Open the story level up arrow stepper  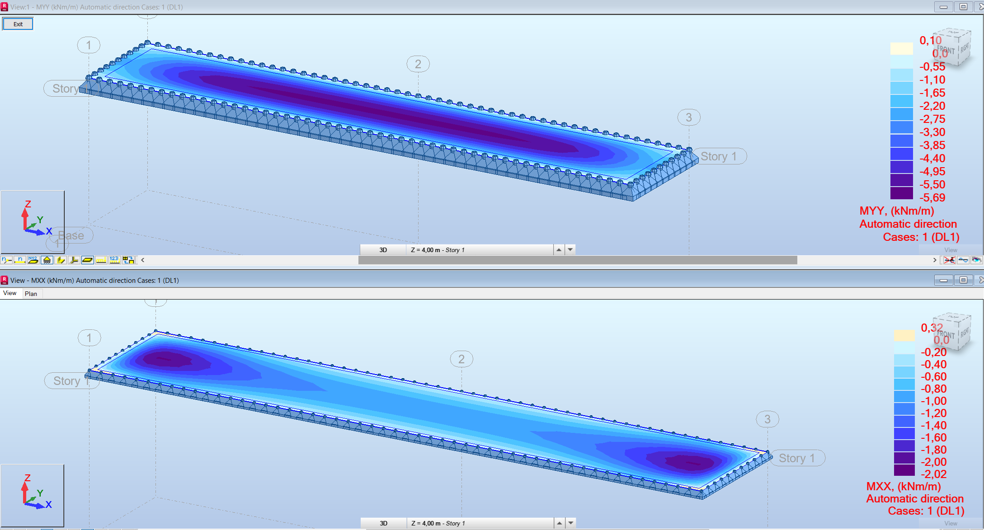coord(559,249)
